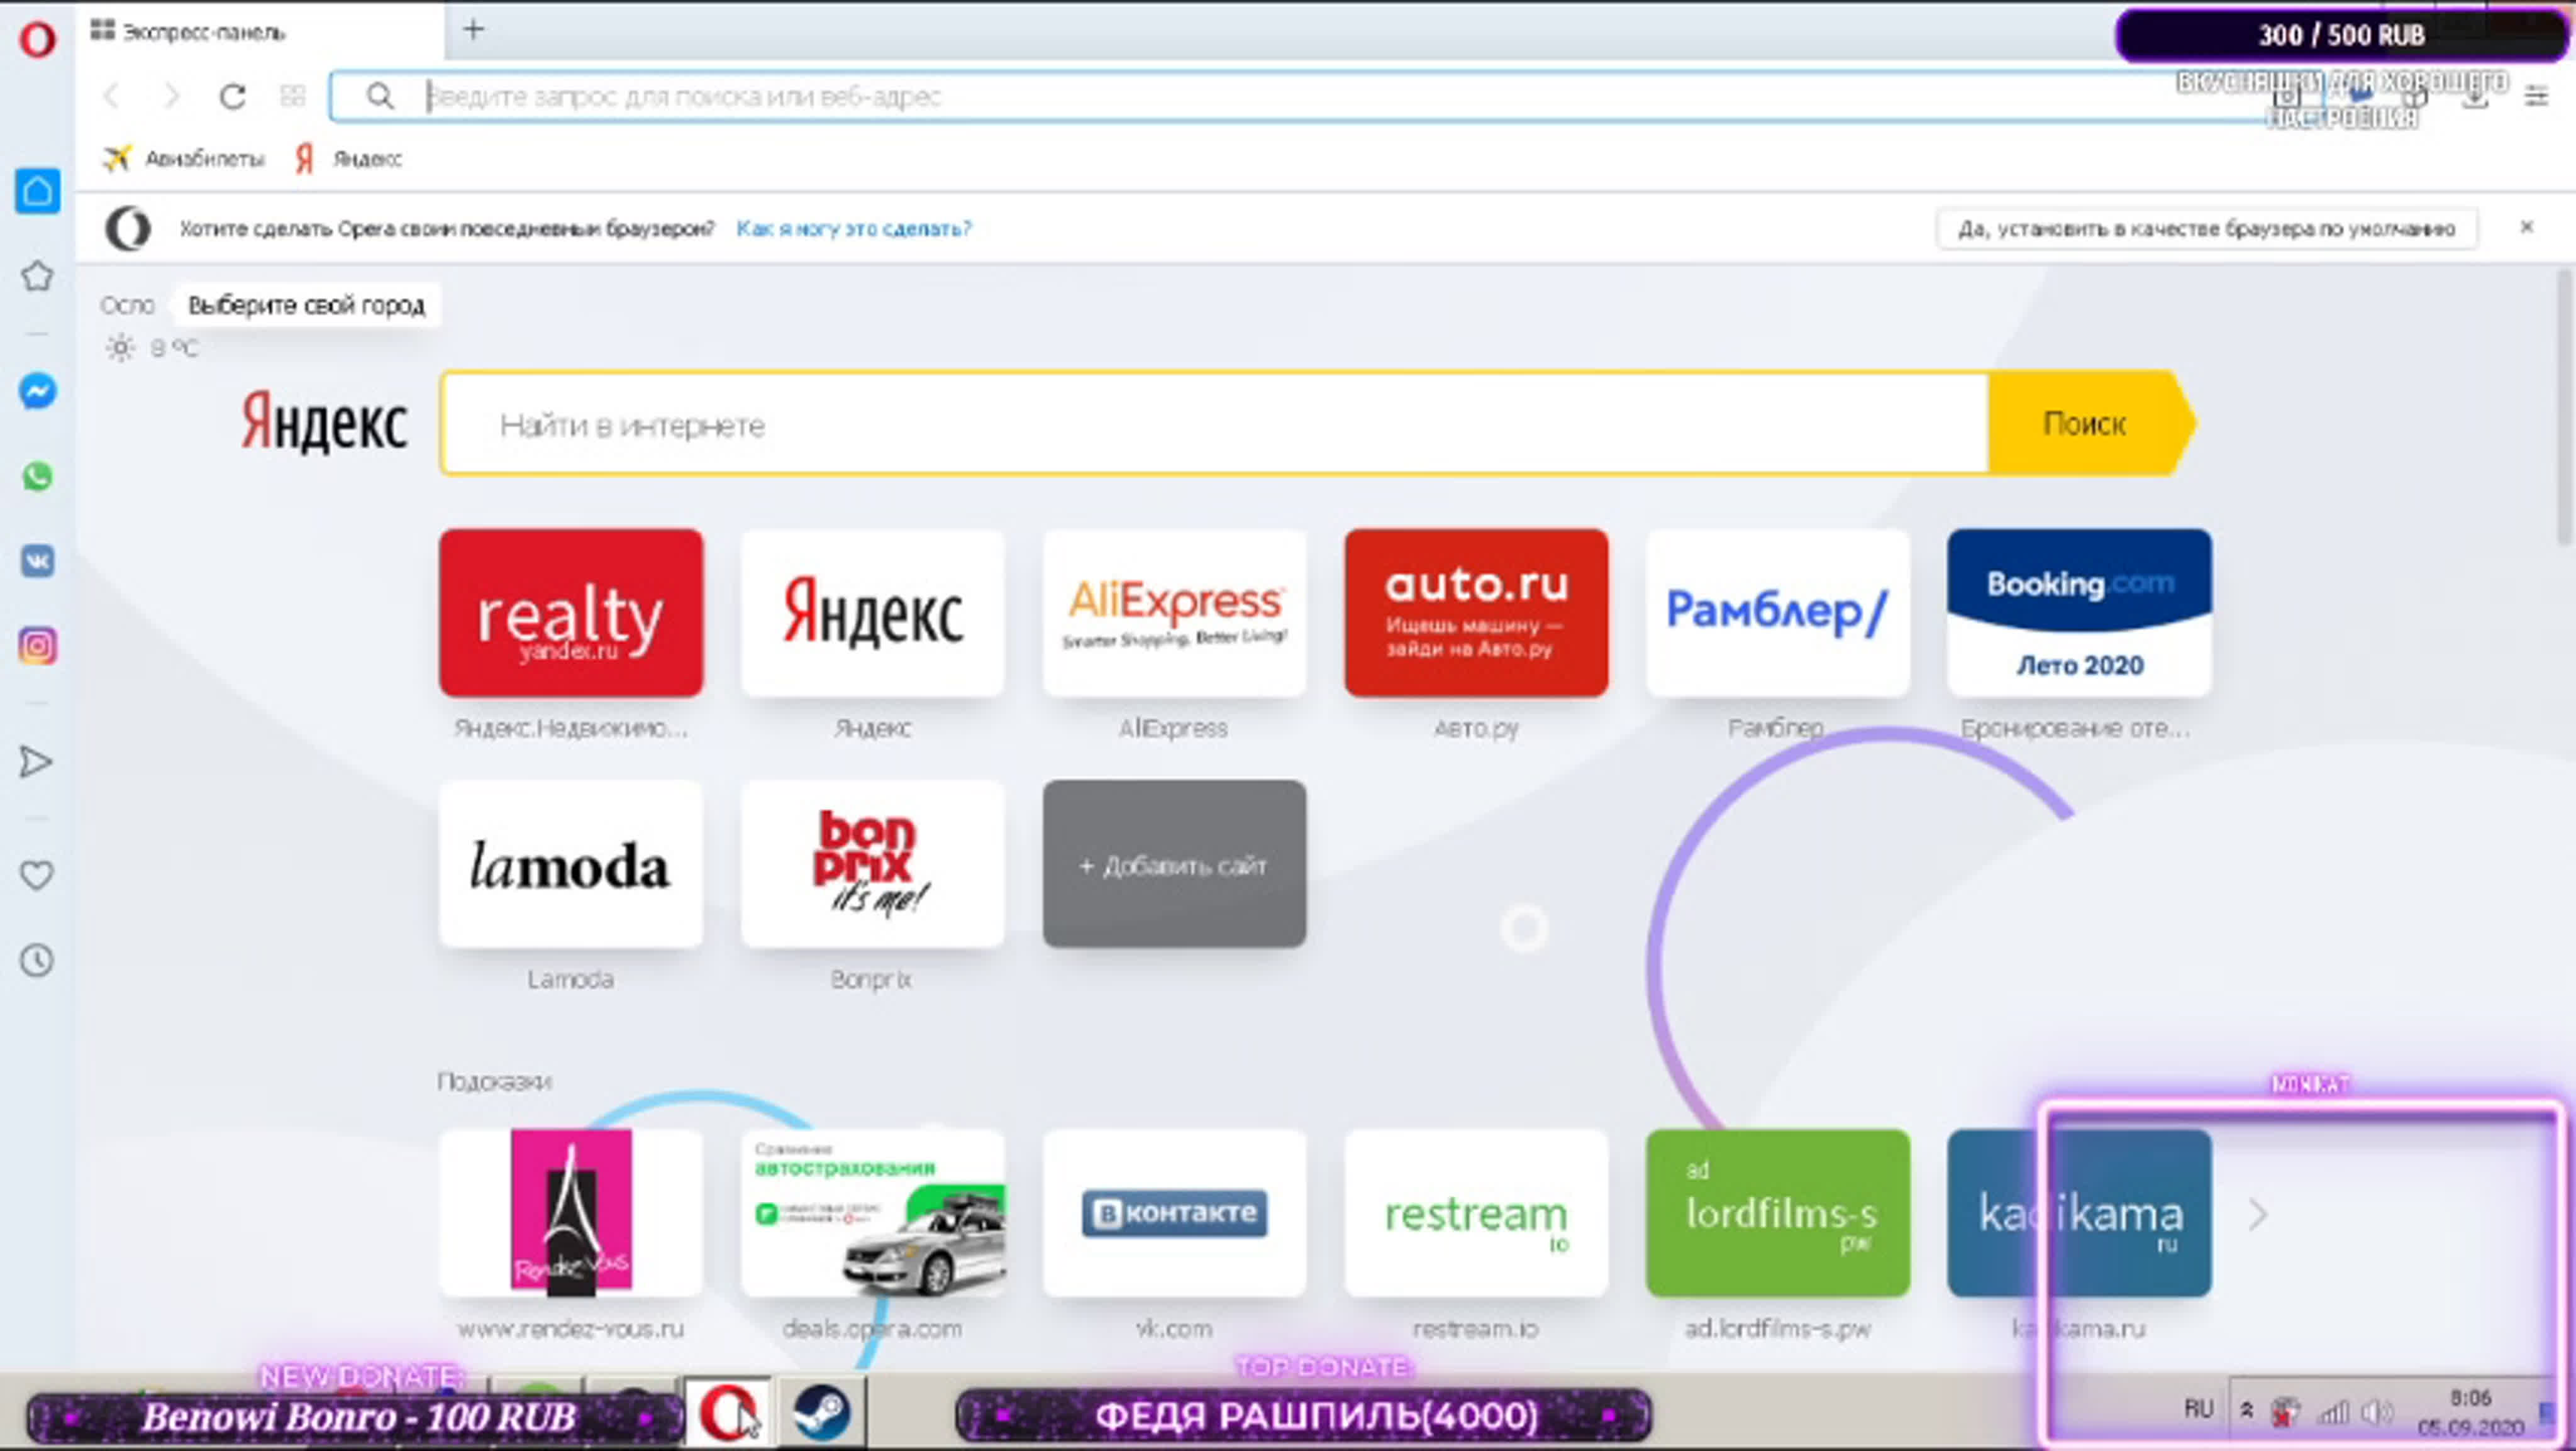2576x1451 pixels.
Task: Click the 'Как я могу это сделать?' link
Action: click(854, 229)
